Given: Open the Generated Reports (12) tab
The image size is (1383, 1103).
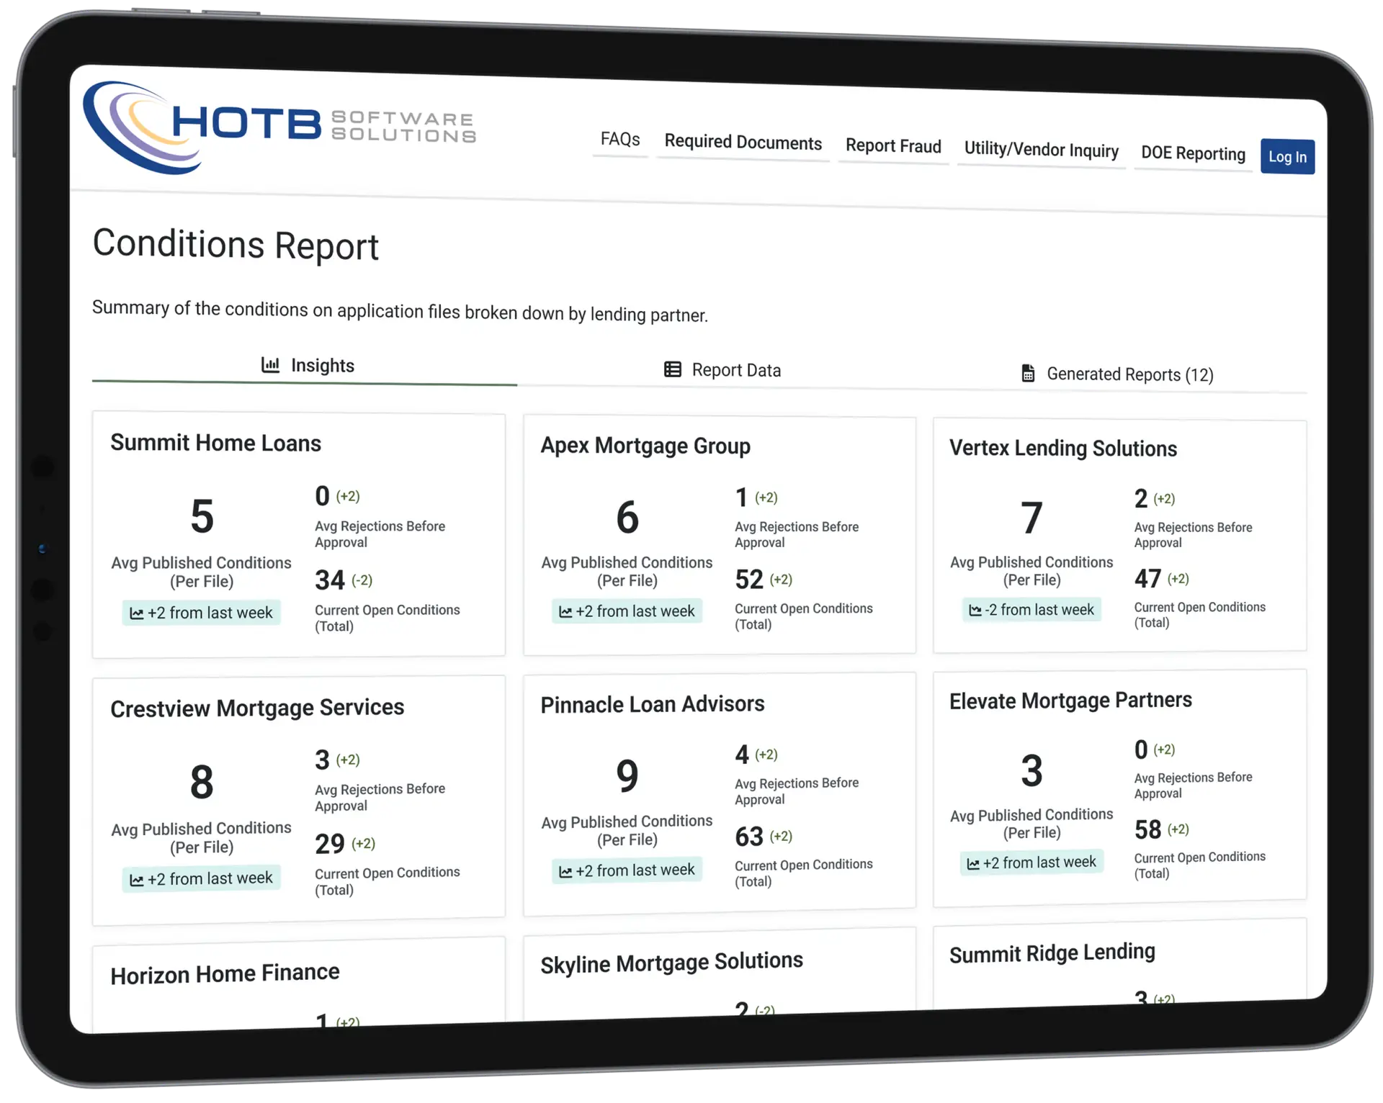Looking at the screenshot, I should pos(1117,374).
